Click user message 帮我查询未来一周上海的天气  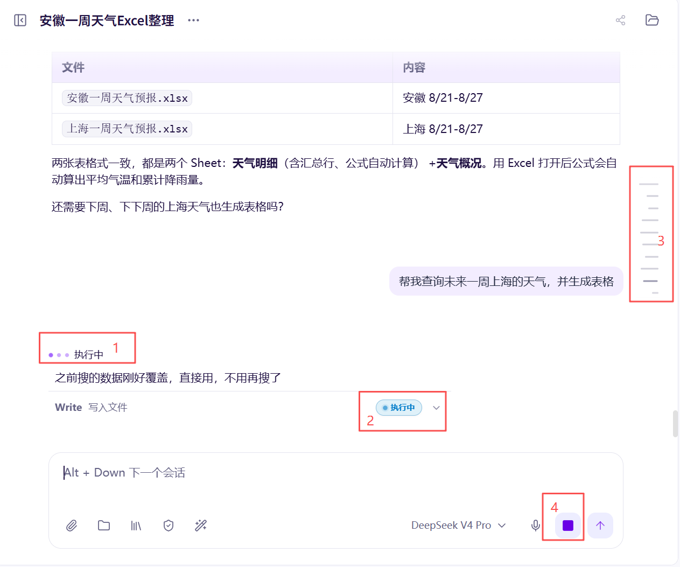[506, 281]
